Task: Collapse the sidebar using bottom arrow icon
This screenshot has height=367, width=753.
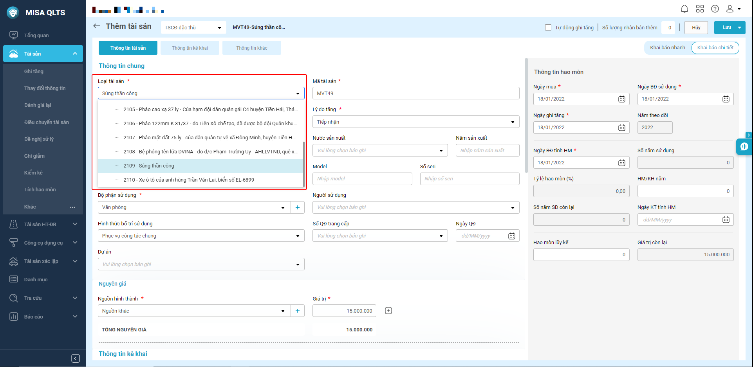Action: click(76, 358)
